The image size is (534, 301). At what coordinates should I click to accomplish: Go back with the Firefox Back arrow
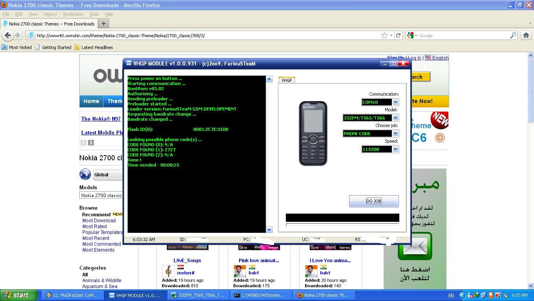[x=7, y=35]
